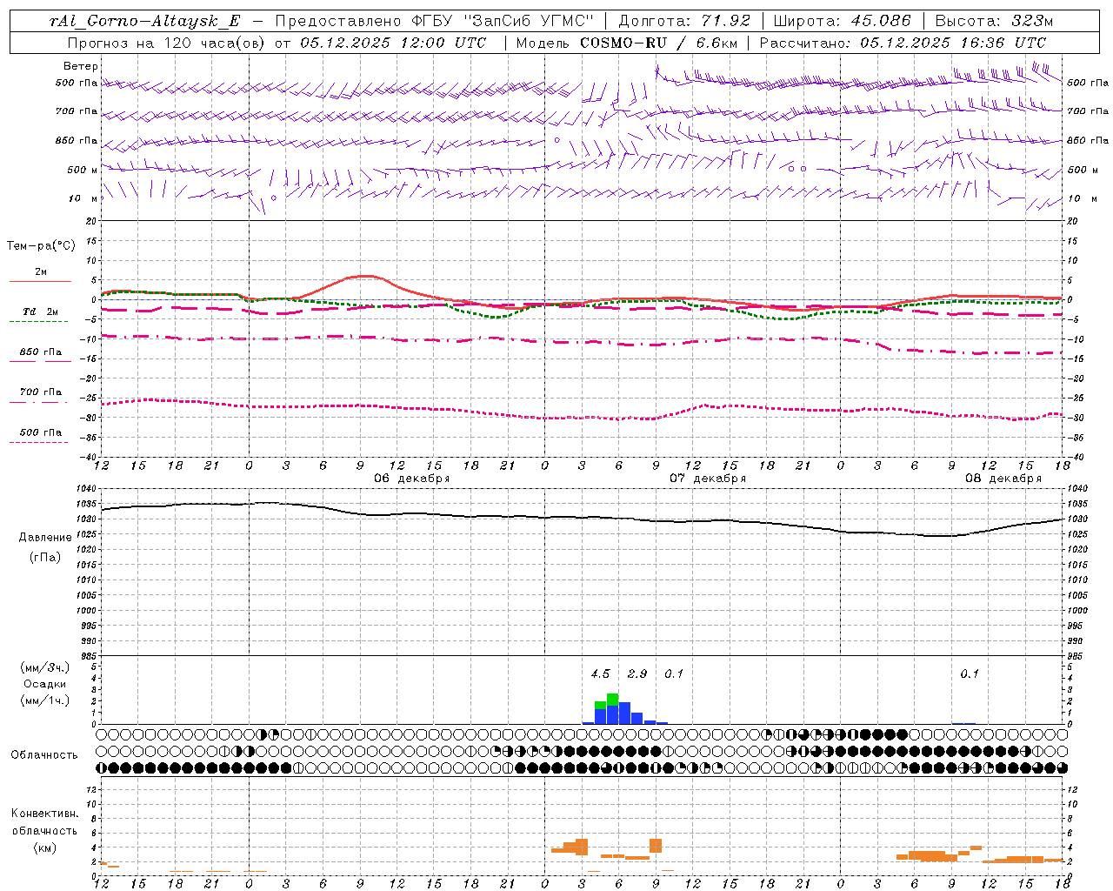Click the (км) unit label of convective cloudiness
This screenshot has width=1113, height=891.
click(x=44, y=847)
